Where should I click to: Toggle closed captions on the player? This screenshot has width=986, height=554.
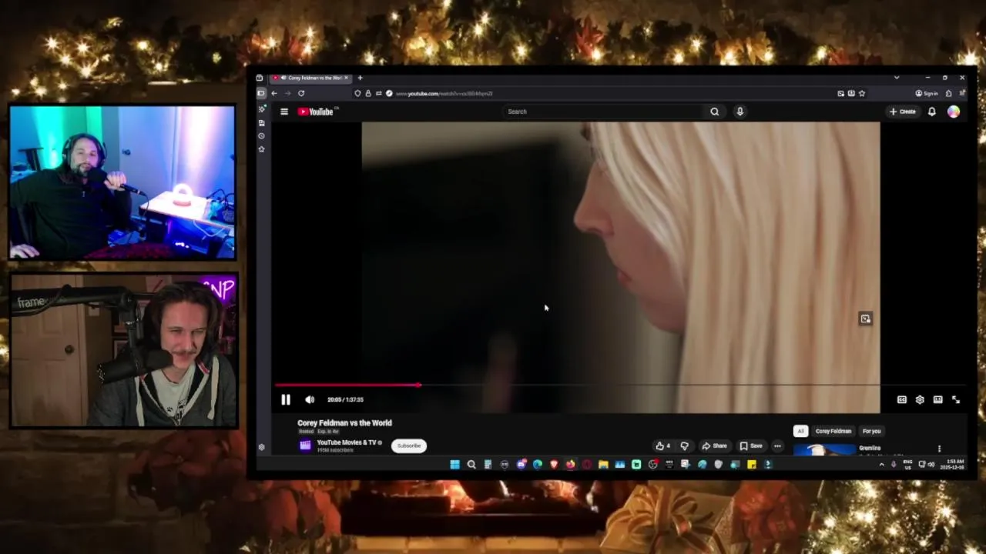(x=901, y=399)
